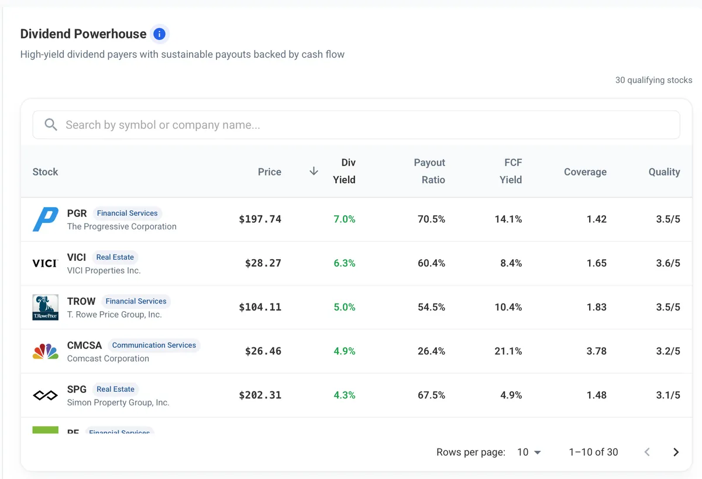Click the 6.3% dividend yield value

click(345, 263)
